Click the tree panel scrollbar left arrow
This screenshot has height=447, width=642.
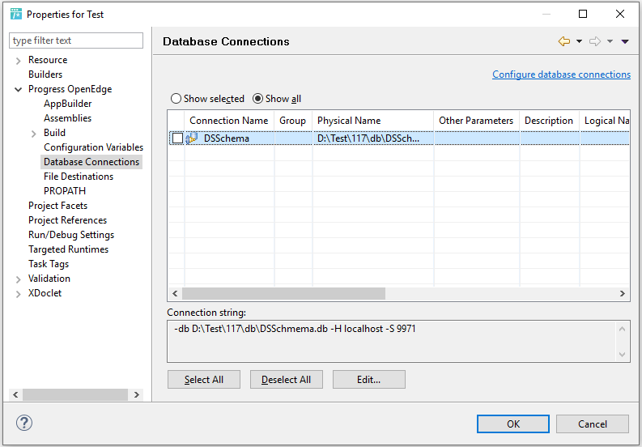[x=15, y=394]
